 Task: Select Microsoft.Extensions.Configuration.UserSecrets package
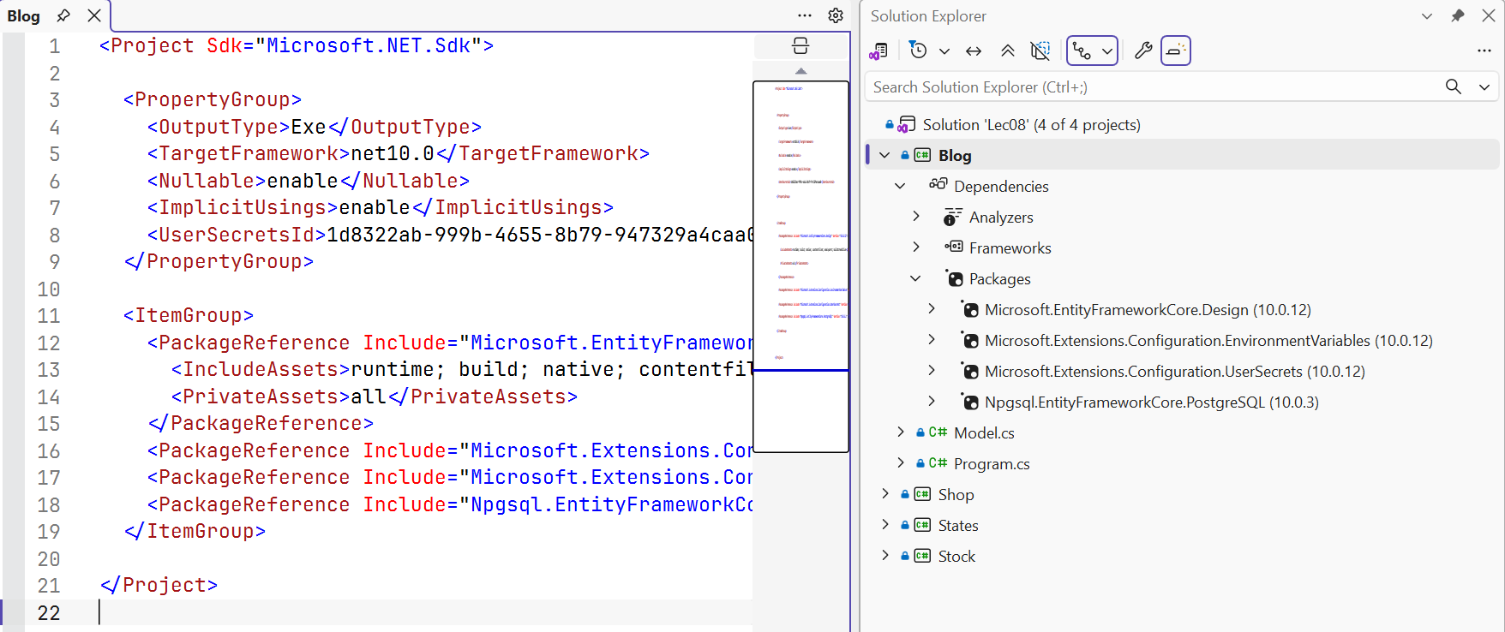pyautogui.click(x=1175, y=372)
